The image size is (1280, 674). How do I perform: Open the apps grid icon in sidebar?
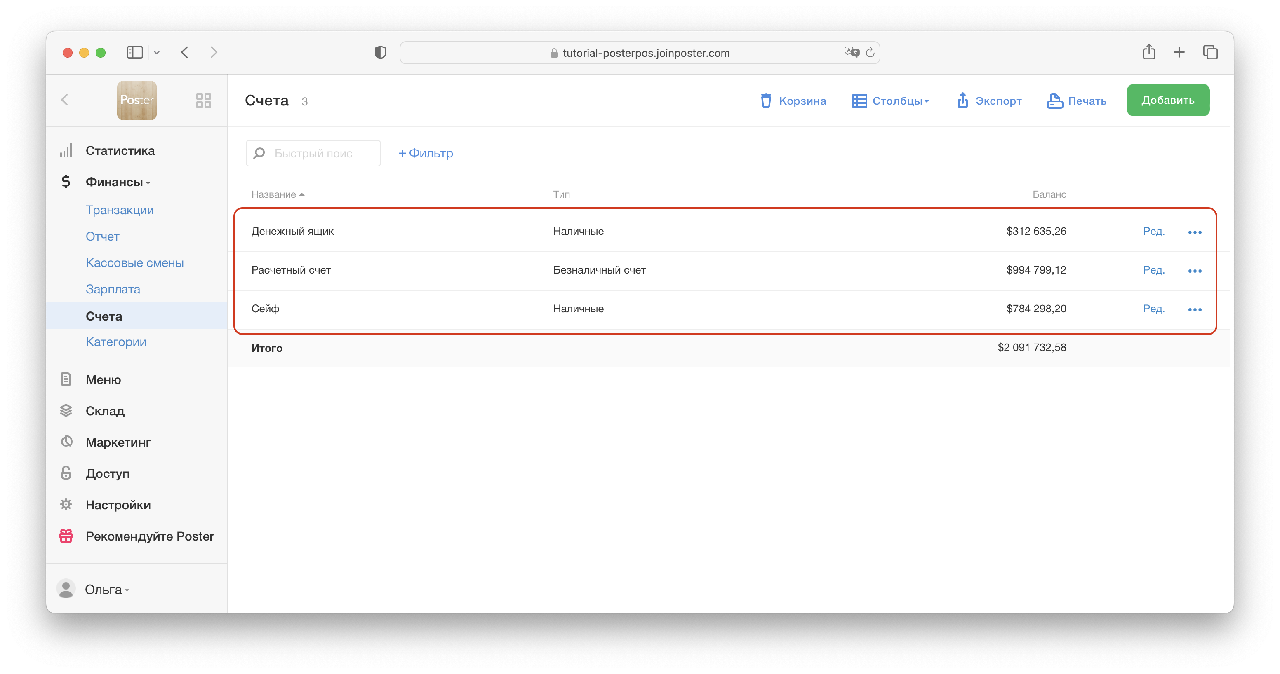(x=203, y=101)
